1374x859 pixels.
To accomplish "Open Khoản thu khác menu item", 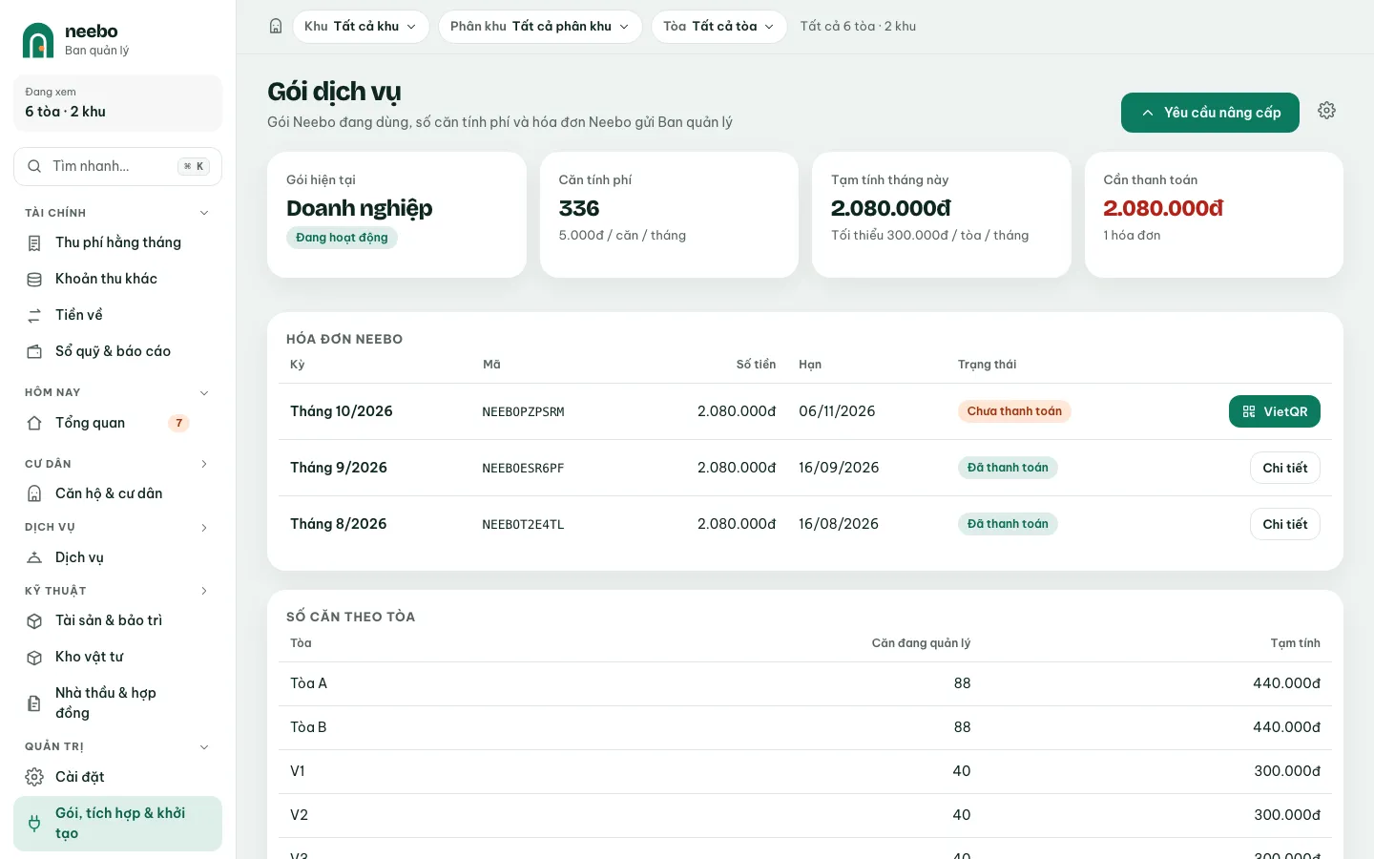I will coord(117,279).
